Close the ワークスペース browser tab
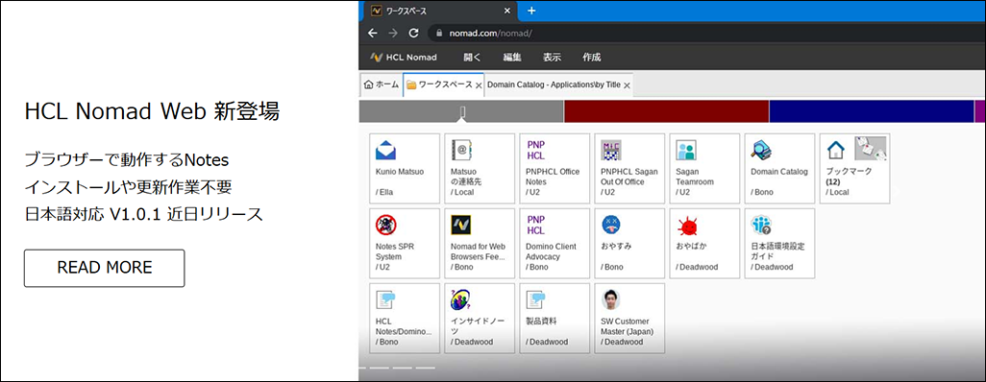This screenshot has height=382, width=986. click(507, 11)
